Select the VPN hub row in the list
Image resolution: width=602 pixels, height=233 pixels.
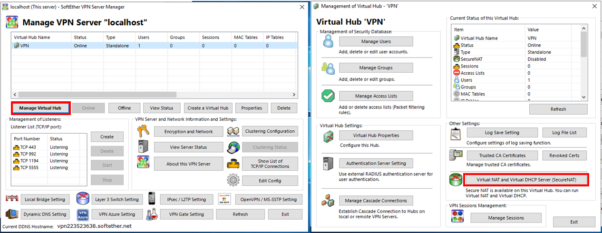point(155,46)
